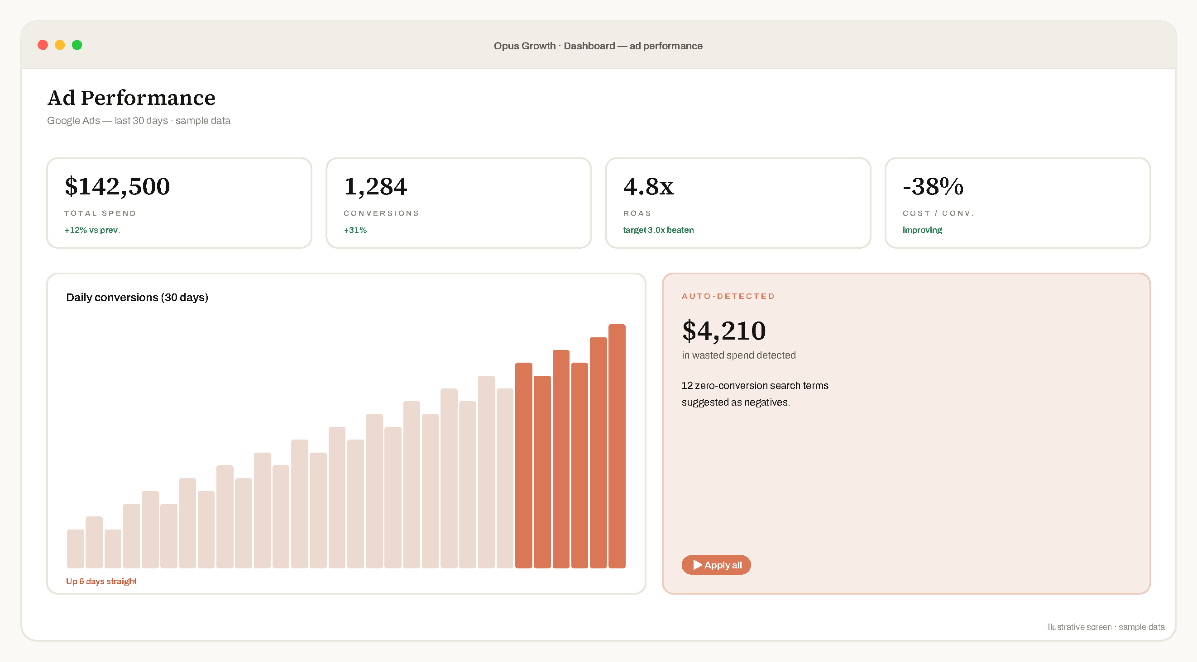Click the CONVERSIONS label
1197x662 pixels.
tap(382, 213)
